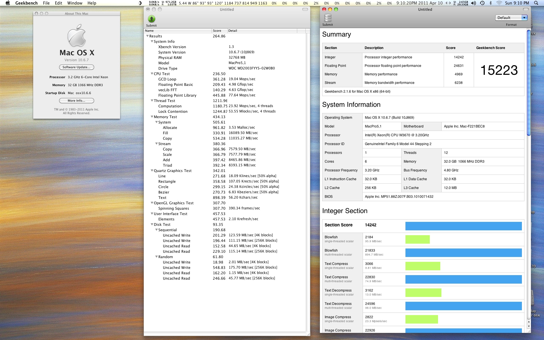Viewport: 544px width, 340px height.
Task: Select the Bezier row in Quartz tests
Action: (x=225, y=192)
